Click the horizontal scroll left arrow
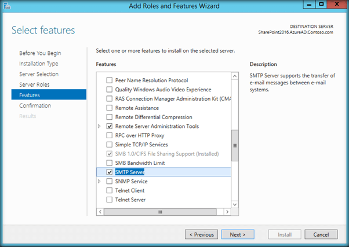The width and height of the screenshot is (349, 247). click(100, 212)
